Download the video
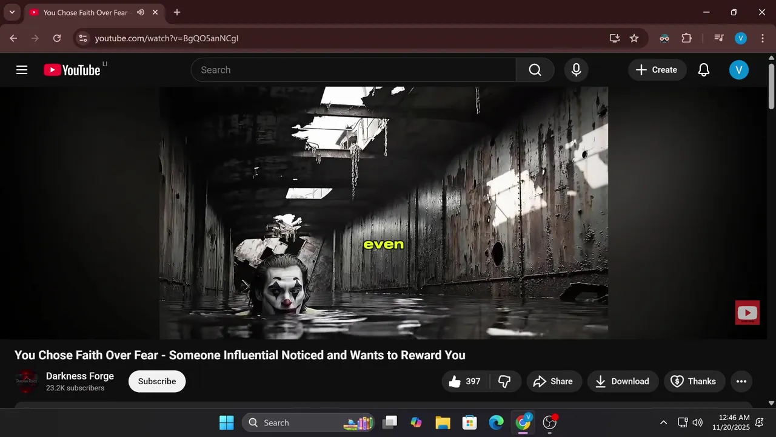Image resolution: width=776 pixels, height=437 pixels. pyautogui.click(x=623, y=381)
